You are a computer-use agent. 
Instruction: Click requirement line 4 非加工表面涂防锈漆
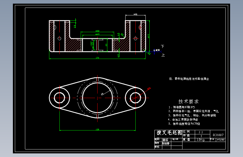(183, 120)
